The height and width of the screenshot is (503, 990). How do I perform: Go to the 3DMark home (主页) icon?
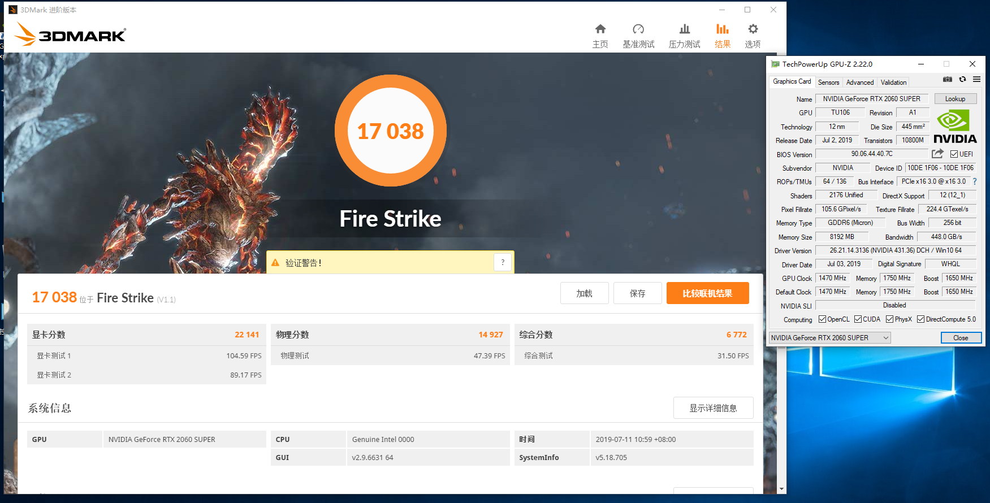point(600,29)
